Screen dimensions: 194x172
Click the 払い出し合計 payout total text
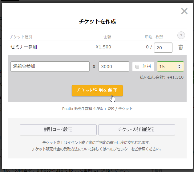coord(161,77)
